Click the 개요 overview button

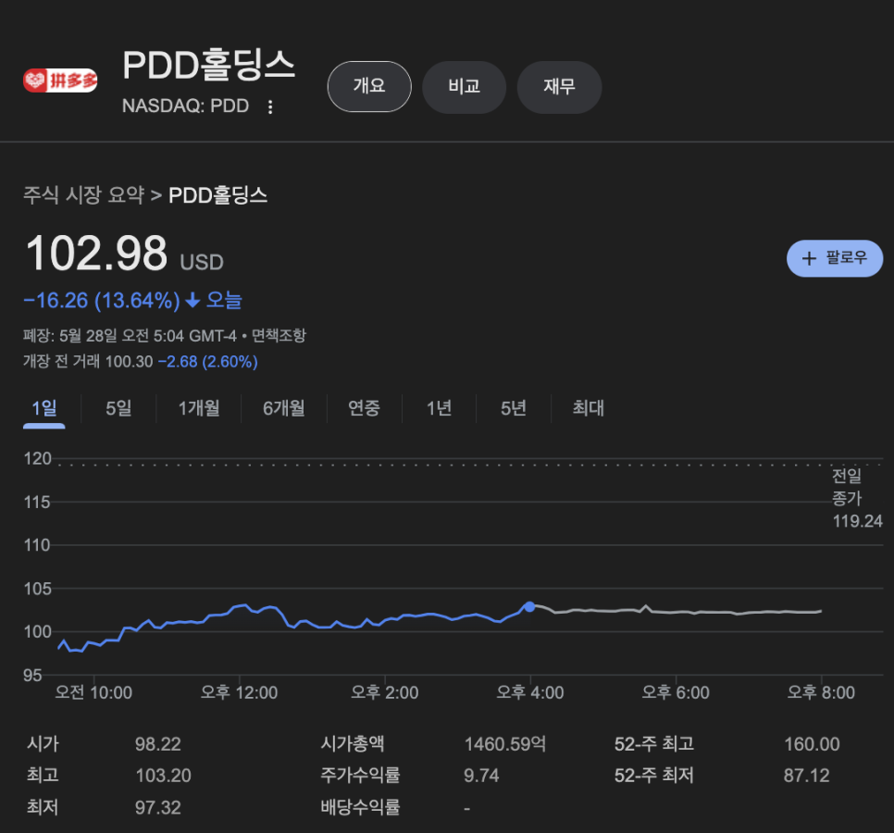click(369, 87)
